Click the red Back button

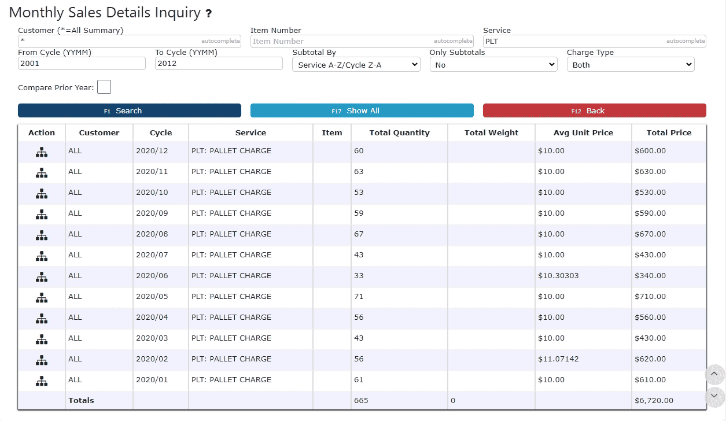click(594, 110)
